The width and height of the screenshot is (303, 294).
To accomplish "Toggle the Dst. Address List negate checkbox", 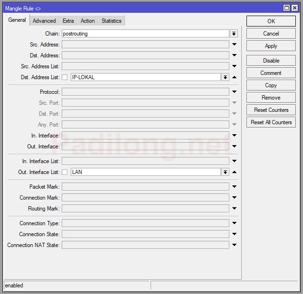I will (65, 77).
